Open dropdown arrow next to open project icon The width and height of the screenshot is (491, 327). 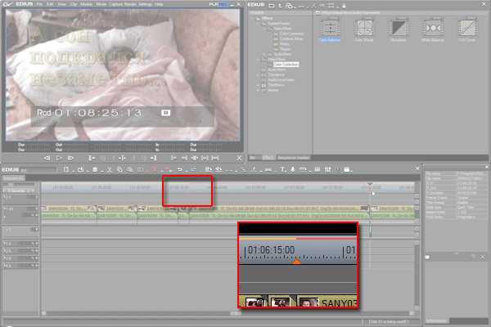tap(88, 171)
